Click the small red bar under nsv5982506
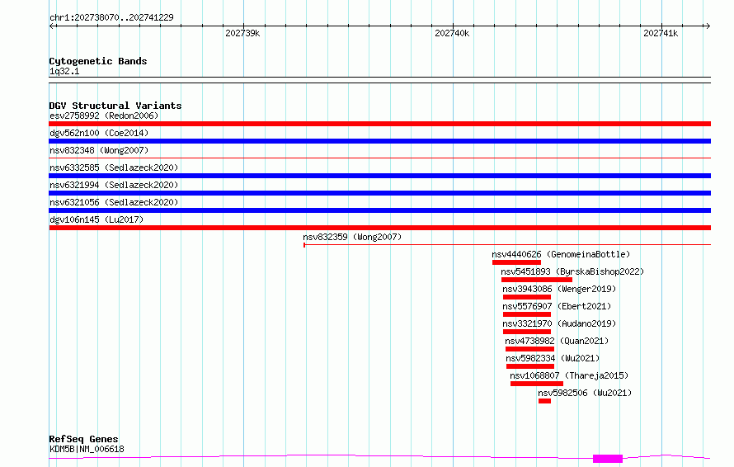This screenshot has height=467, width=734. pyautogui.click(x=544, y=401)
